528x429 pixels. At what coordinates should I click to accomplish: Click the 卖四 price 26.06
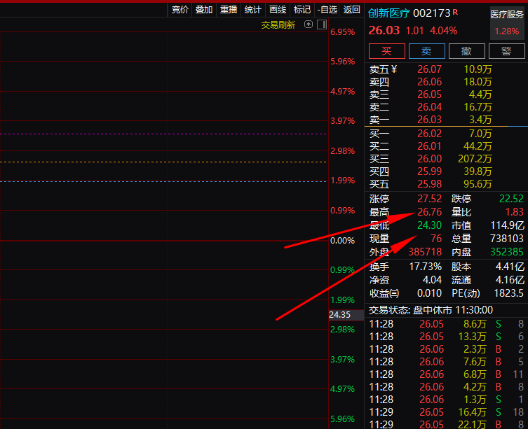(429, 82)
